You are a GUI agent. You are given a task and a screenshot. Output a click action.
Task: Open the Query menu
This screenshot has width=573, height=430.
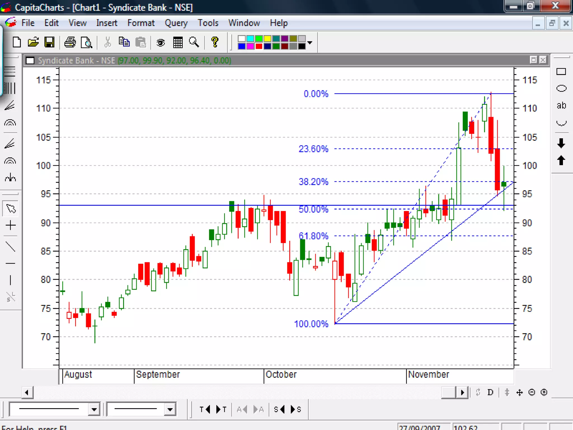click(x=176, y=23)
